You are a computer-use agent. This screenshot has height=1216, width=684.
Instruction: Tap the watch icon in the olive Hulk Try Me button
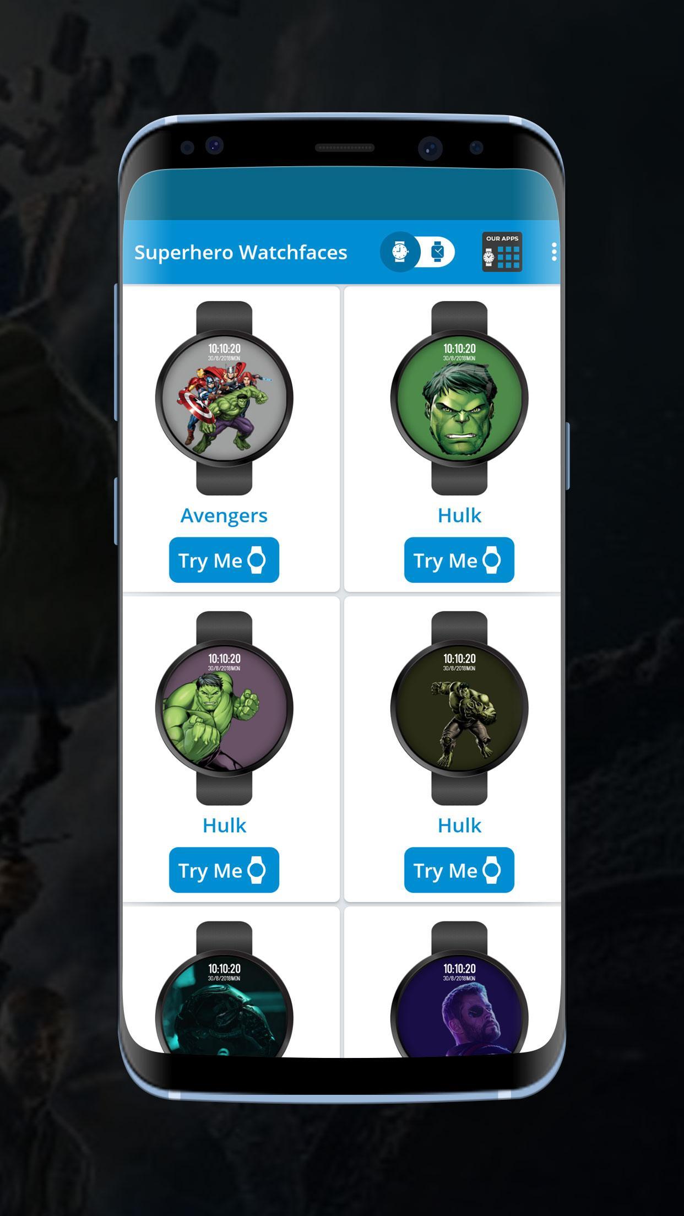pyautogui.click(x=492, y=870)
